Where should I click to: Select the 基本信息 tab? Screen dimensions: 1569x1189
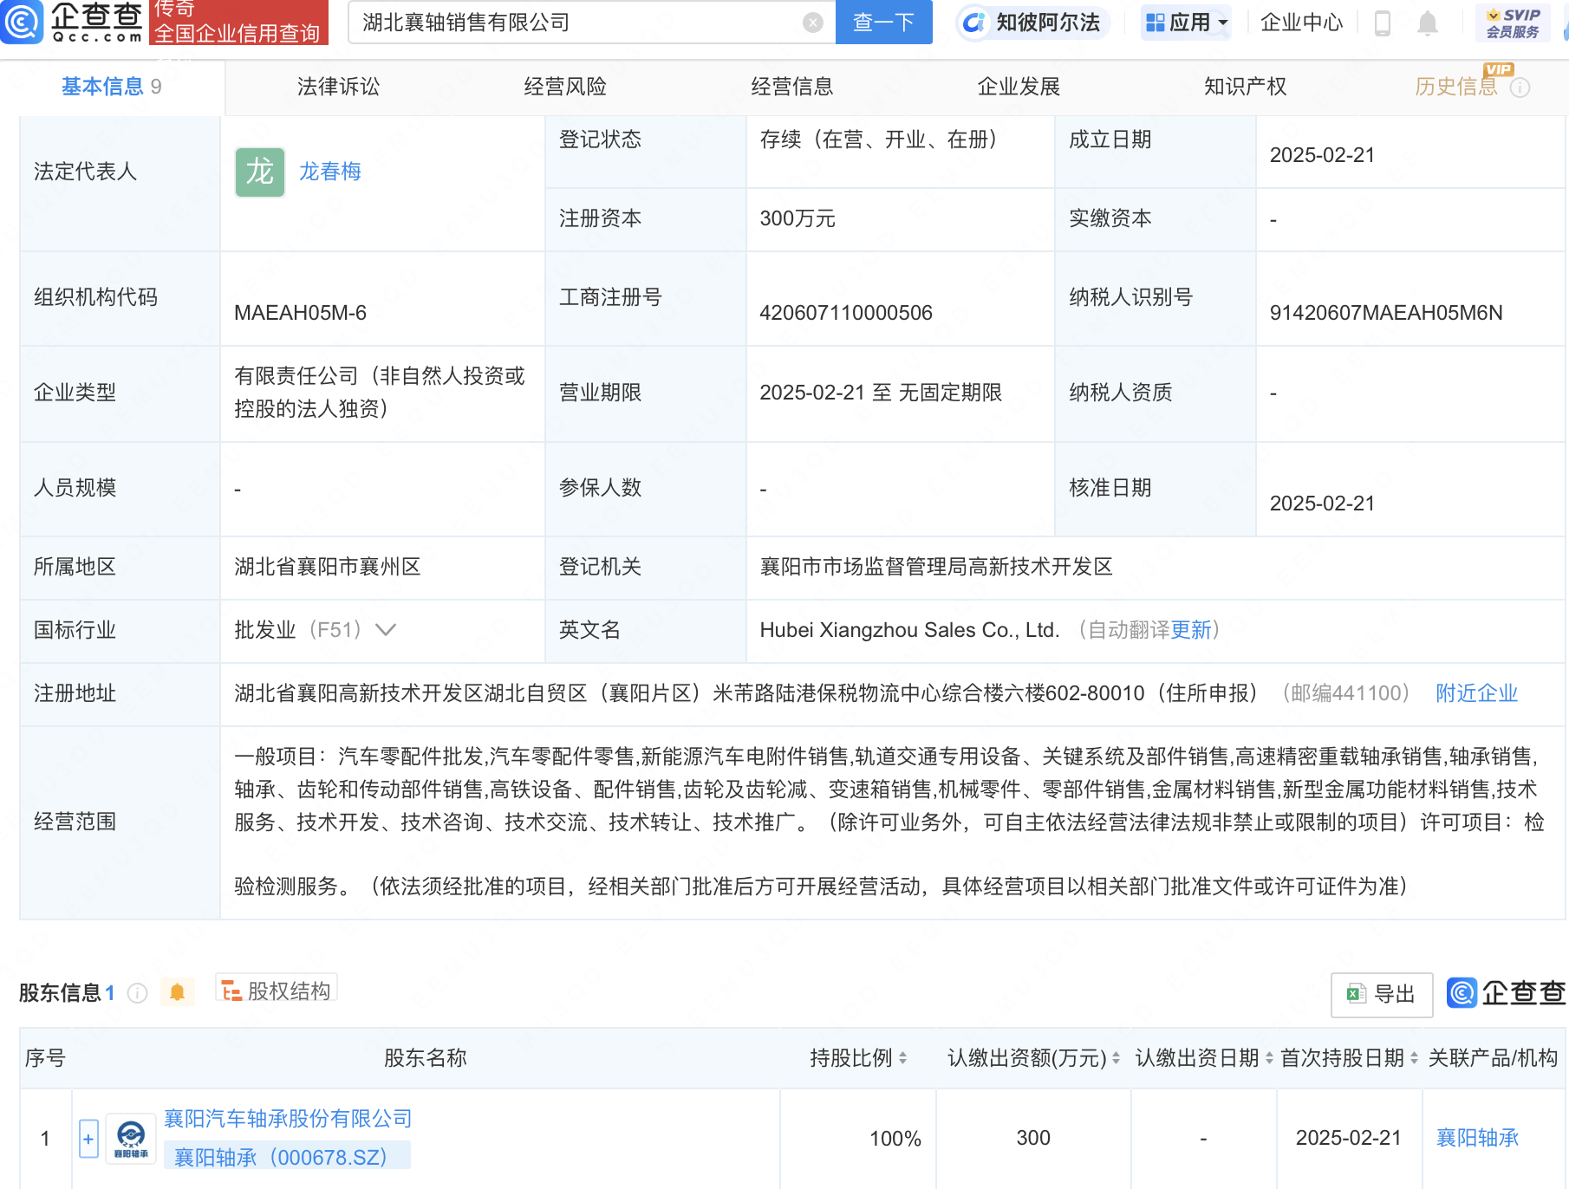(111, 87)
